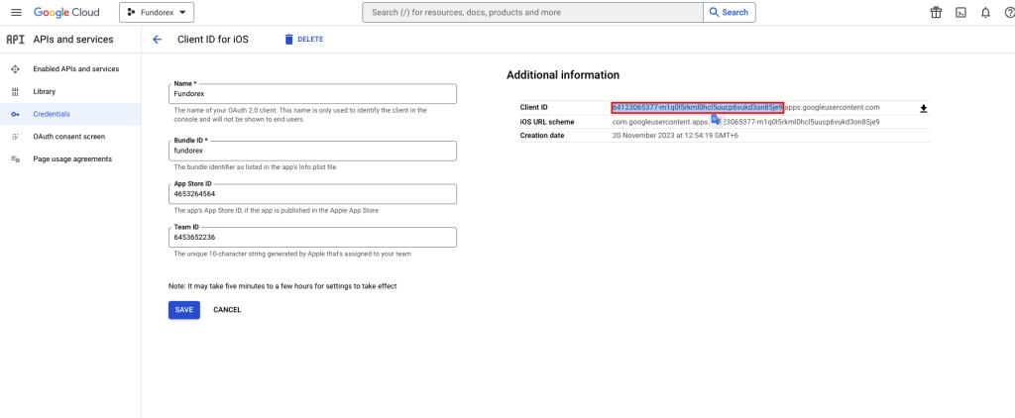
Task: Click the SAVE button
Action: click(183, 310)
